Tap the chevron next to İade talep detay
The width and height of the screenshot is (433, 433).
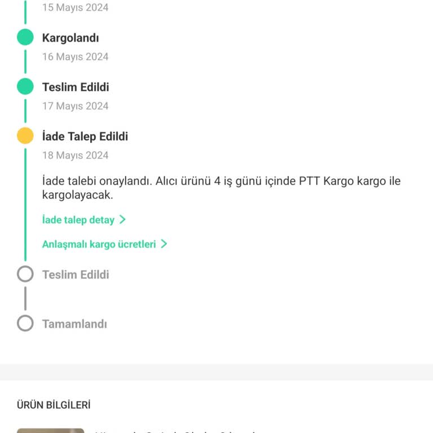tap(122, 220)
